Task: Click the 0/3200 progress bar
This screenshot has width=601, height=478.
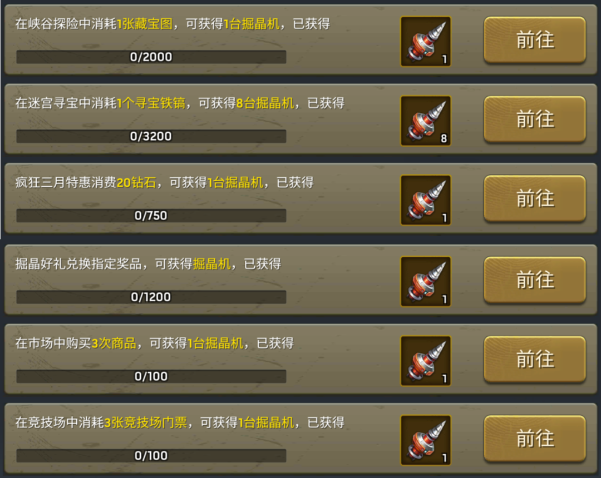Action: pyautogui.click(x=151, y=136)
